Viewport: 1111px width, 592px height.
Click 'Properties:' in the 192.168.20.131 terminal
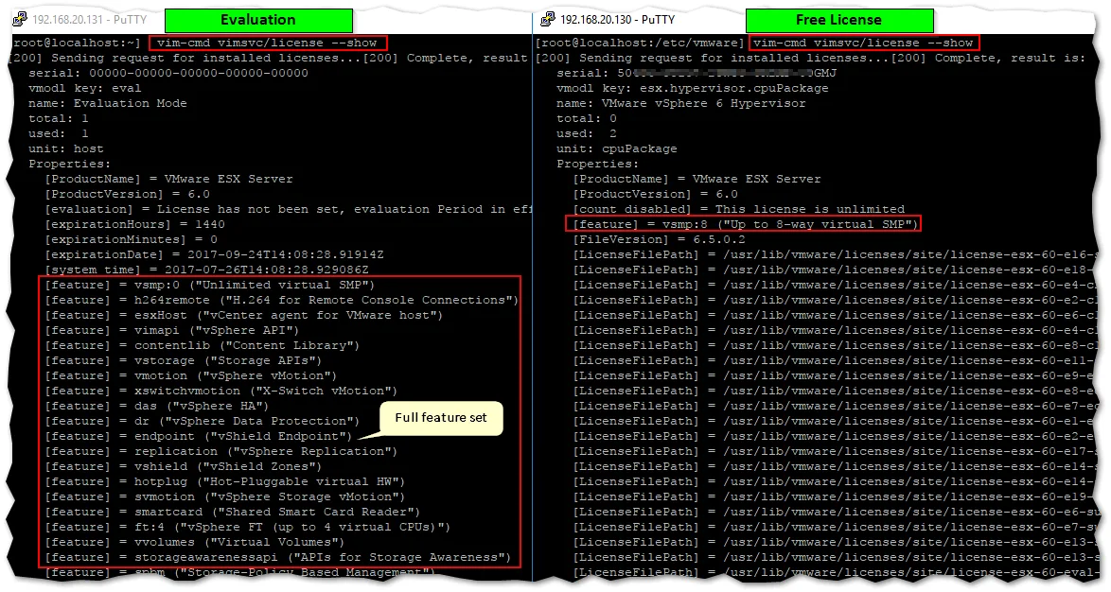point(70,164)
